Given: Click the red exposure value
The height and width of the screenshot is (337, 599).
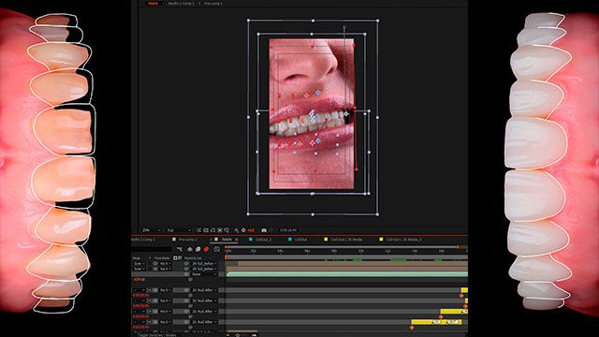Looking at the screenshot, I should pyautogui.click(x=251, y=230).
